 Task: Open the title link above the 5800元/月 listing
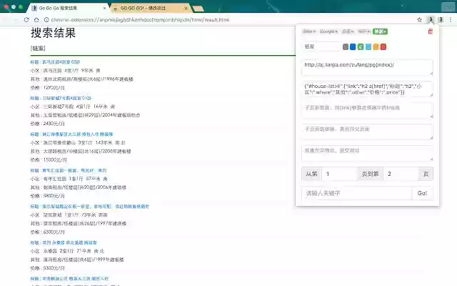pyautogui.click(x=74, y=170)
